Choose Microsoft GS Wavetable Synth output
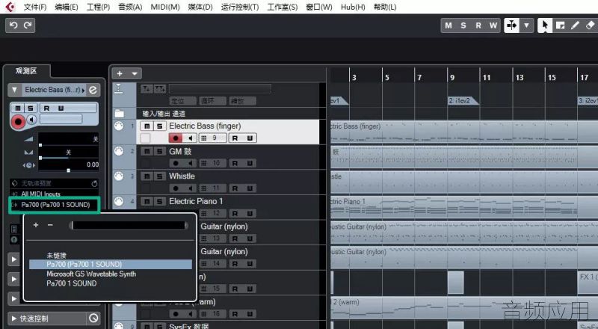598x329 pixels. 91,274
